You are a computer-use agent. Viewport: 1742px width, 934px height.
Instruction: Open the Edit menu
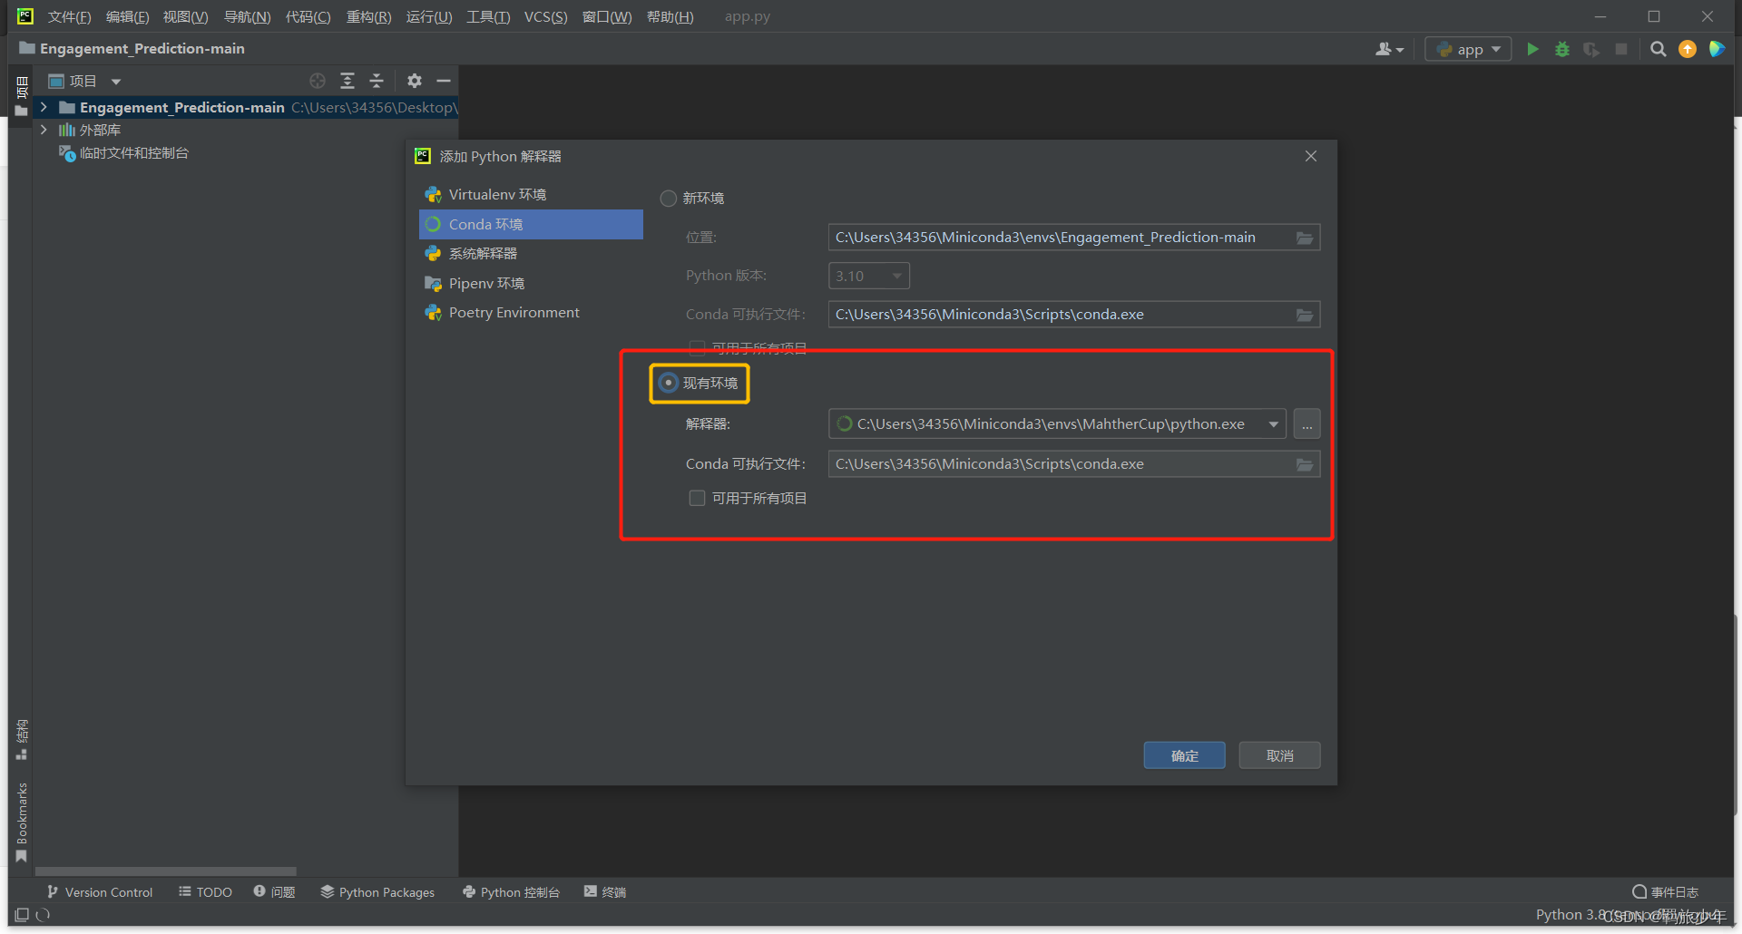pyautogui.click(x=127, y=17)
